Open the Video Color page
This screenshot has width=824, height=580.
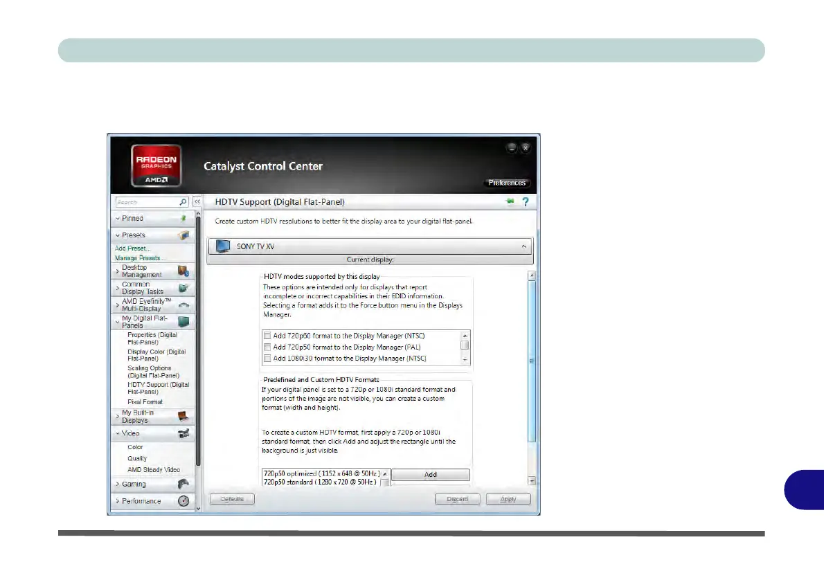135,447
